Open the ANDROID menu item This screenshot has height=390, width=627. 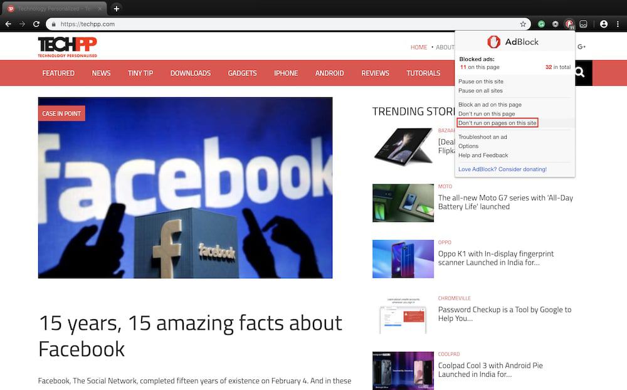330,73
